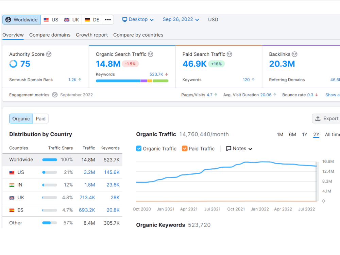Select the 2Y time range
This screenshot has height=255, width=340.
pyautogui.click(x=316, y=135)
